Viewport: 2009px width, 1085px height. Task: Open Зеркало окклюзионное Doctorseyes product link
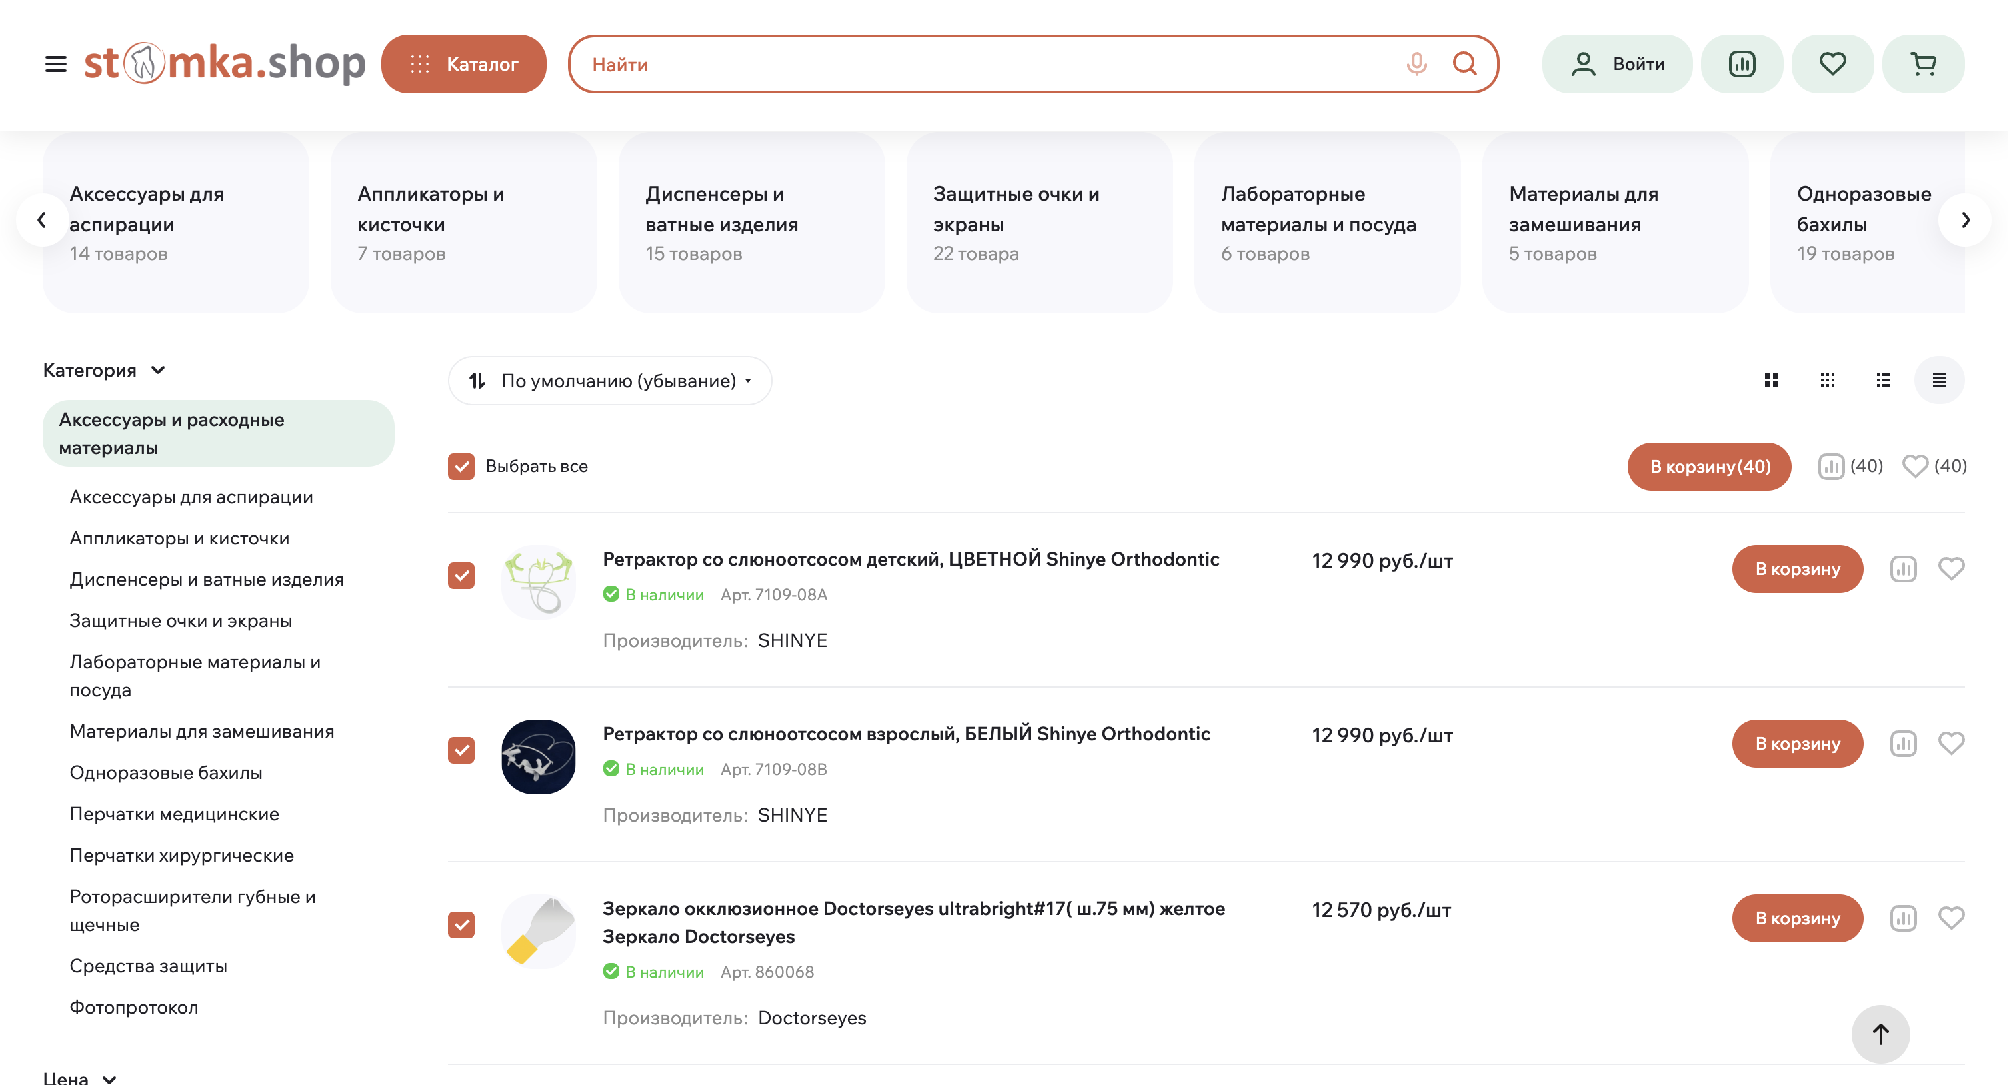tap(914, 923)
